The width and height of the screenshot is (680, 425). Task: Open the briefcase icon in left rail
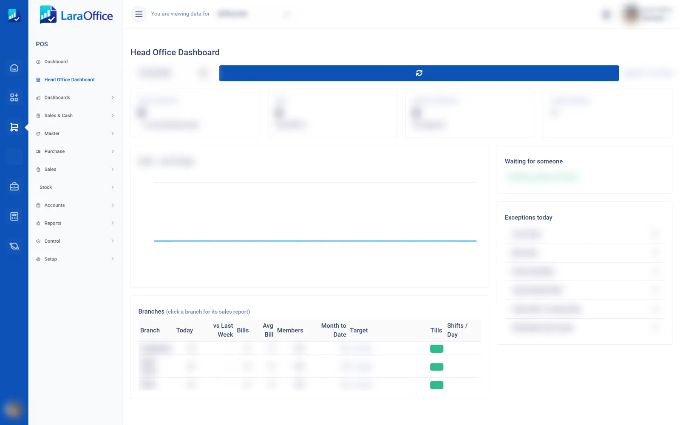[x=14, y=187]
